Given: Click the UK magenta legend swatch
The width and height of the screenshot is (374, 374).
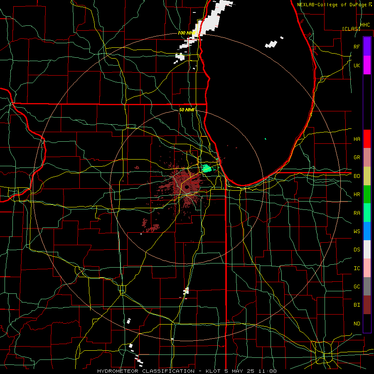Looking at the screenshot, I should point(367,65).
